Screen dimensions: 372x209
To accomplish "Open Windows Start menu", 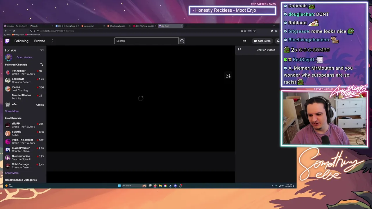I will (119, 186).
